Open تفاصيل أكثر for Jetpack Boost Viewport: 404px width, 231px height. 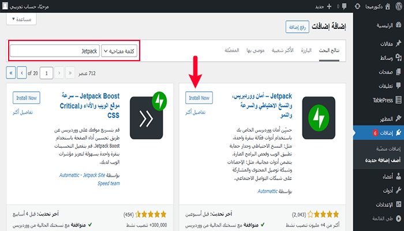pyautogui.click(x=23, y=113)
